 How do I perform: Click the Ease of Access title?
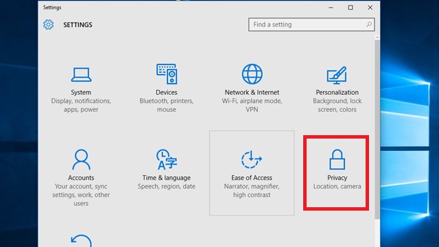tap(252, 178)
